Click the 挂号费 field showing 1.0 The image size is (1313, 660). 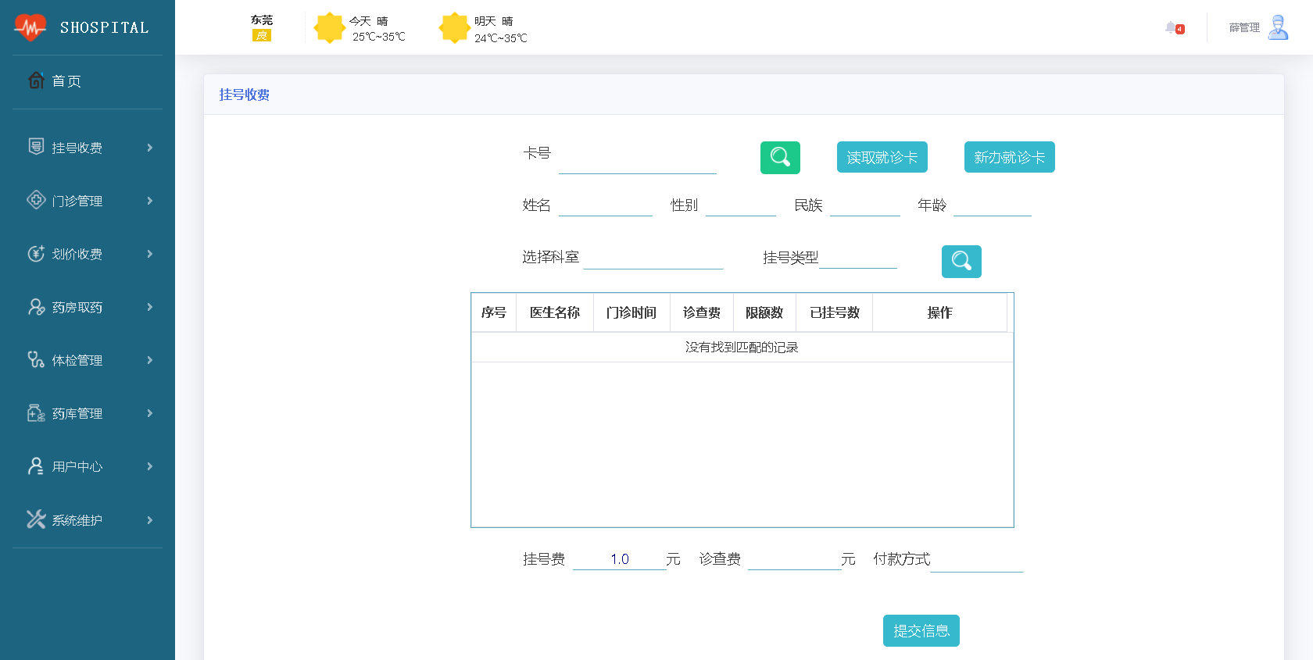(x=620, y=559)
